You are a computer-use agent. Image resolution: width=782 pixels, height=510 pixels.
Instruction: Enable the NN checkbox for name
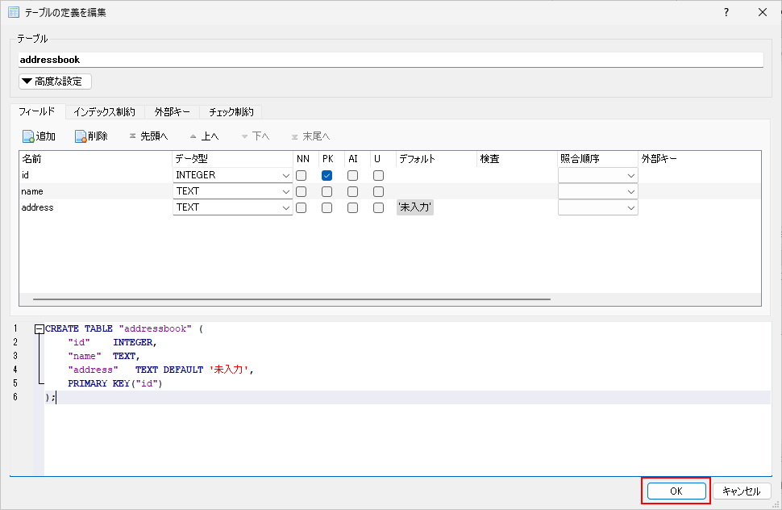(301, 191)
